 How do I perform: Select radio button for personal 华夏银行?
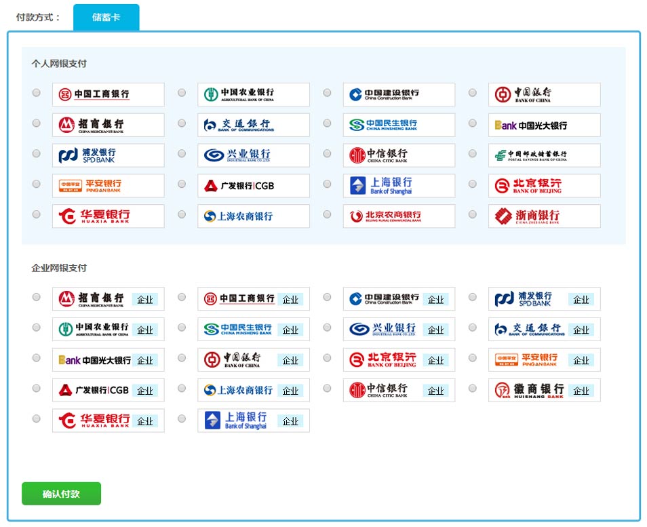pyautogui.click(x=37, y=214)
